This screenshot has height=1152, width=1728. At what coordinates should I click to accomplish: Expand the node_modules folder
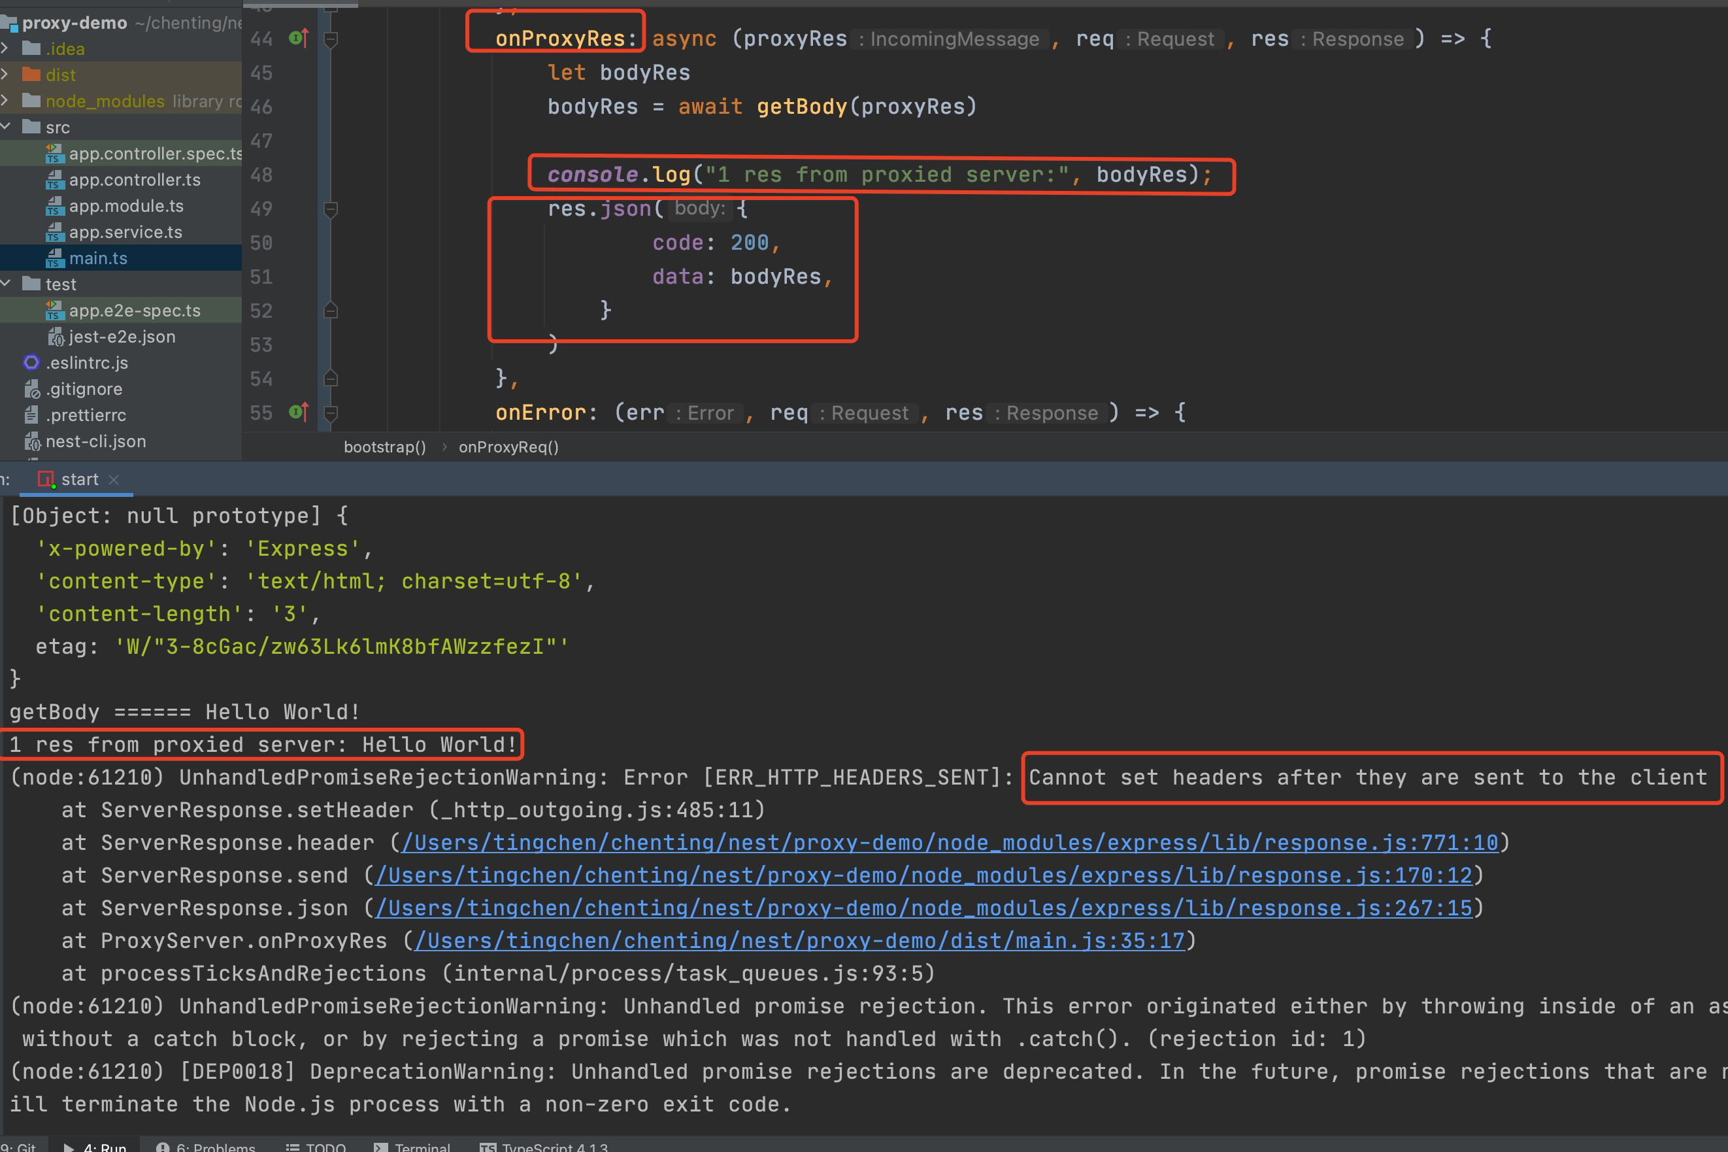coord(5,101)
